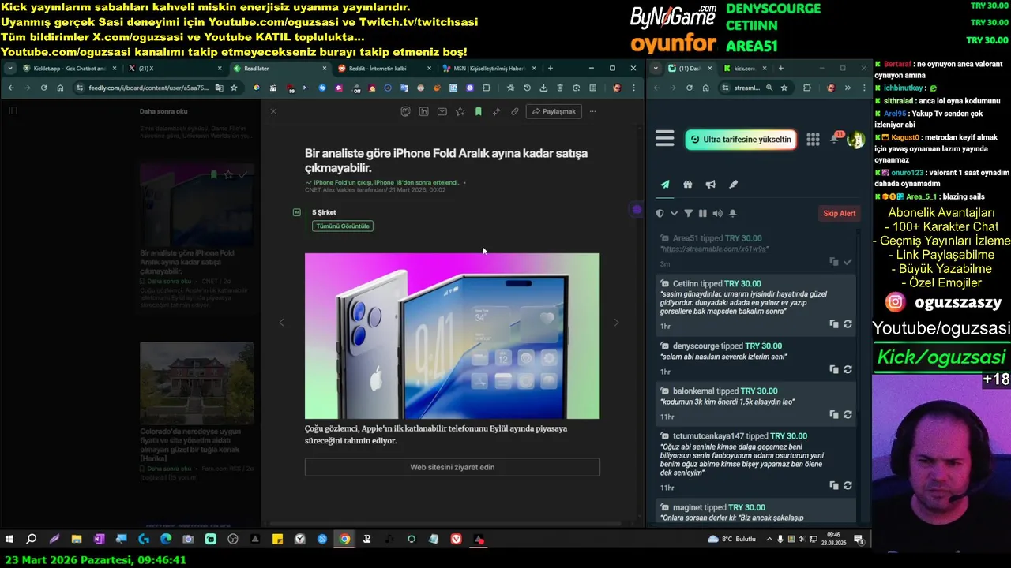Switch to the MSN browser tab
This screenshot has height=568, width=1011.
(487, 69)
